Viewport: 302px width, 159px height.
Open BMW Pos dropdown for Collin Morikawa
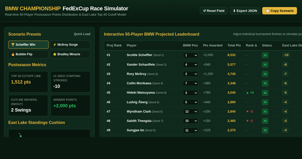pos(191,83)
